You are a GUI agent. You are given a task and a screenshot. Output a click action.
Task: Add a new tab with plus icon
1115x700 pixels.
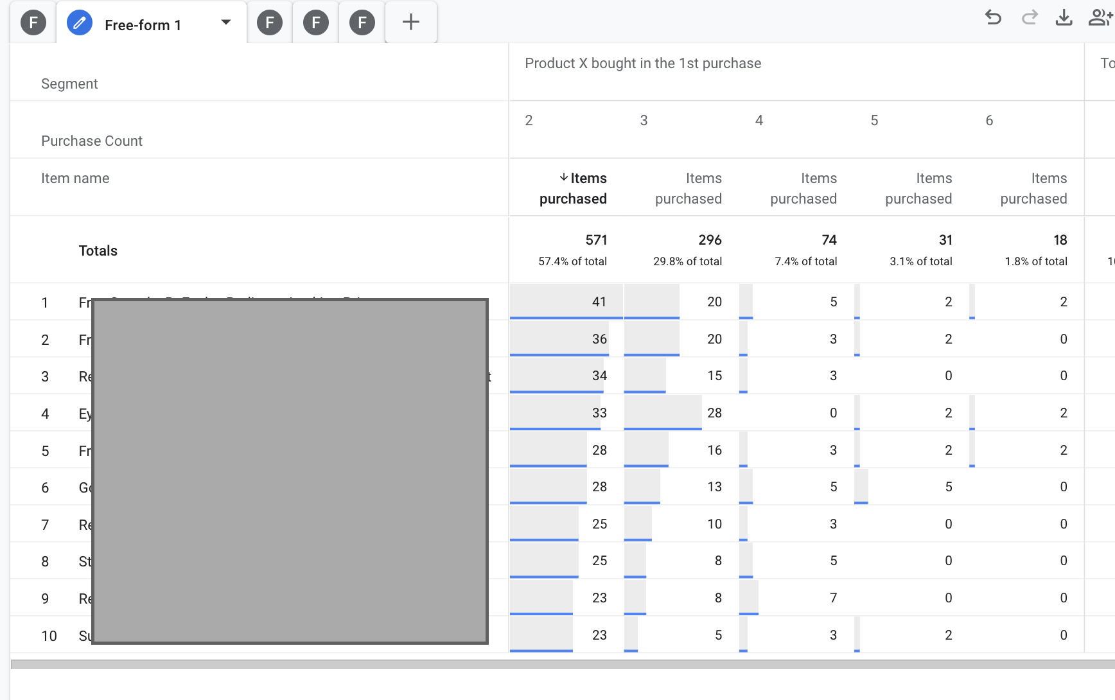click(410, 22)
